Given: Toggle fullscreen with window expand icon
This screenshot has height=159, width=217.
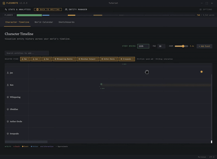Looking at the screenshot, I should click(207, 3).
